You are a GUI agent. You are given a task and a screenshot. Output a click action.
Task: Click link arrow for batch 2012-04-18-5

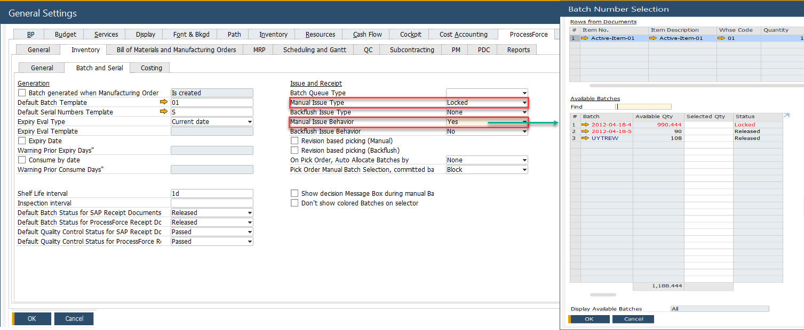pos(586,131)
